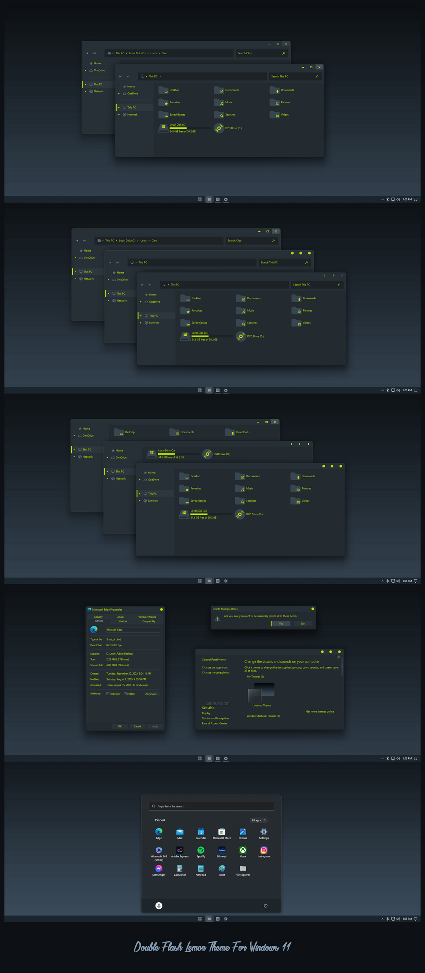Collapse the My Themes (1) section
This screenshot has height=973, width=425.
click(255, 677)
